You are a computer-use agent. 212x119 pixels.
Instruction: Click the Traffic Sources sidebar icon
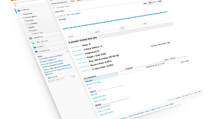32,43
